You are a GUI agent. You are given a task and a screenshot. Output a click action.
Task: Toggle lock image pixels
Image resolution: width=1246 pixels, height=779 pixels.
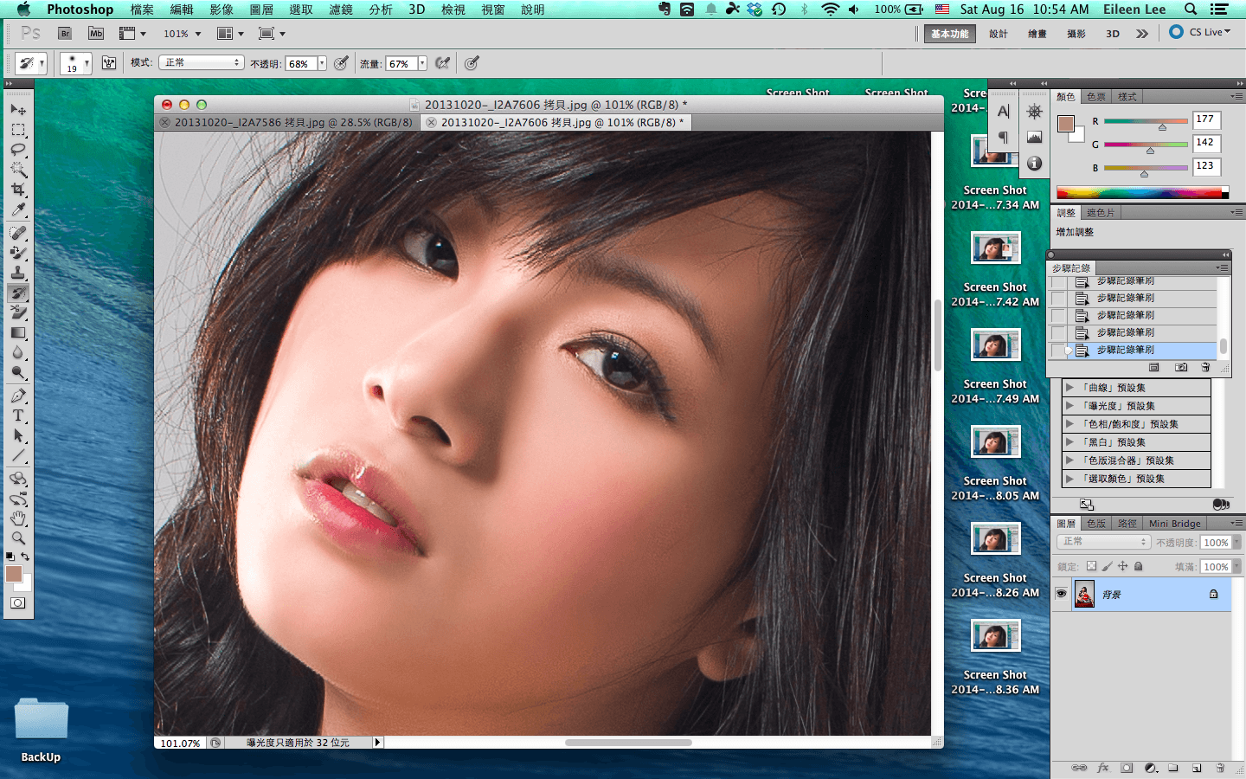[x=1107, y=566]
